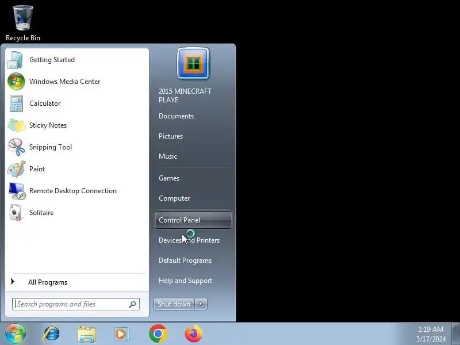The width and height of the screenshot is (460, 345).
Task: Click the Remote Desktop Connection label
Action: 73,191
